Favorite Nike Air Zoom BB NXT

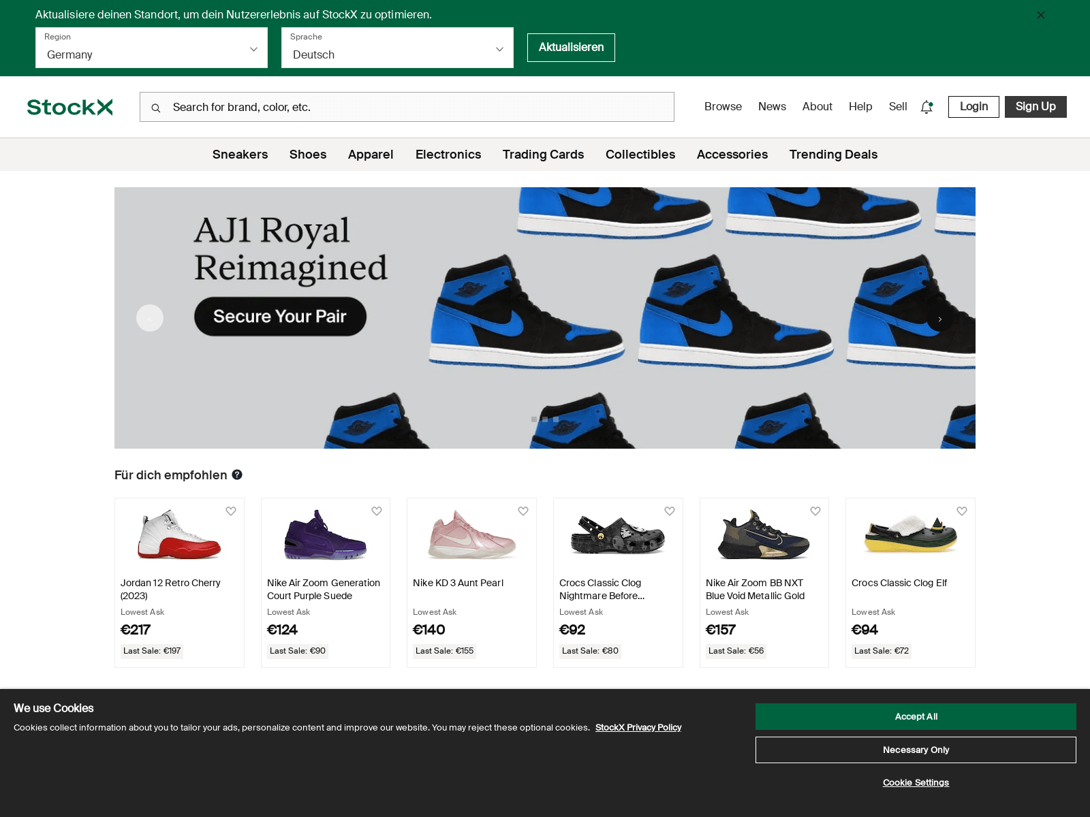(x=815, y=511)
